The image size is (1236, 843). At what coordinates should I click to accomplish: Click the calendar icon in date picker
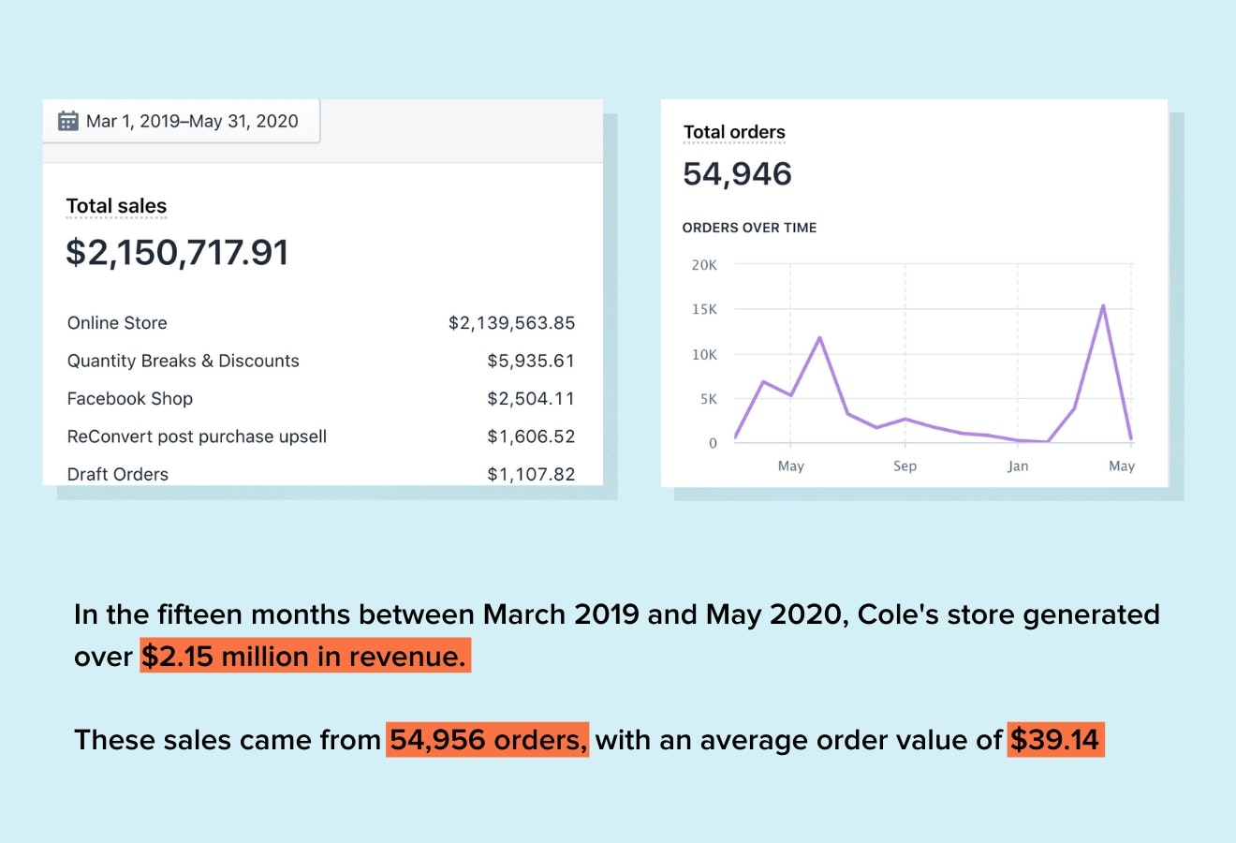pyautogui.click(x=68, y=121)
